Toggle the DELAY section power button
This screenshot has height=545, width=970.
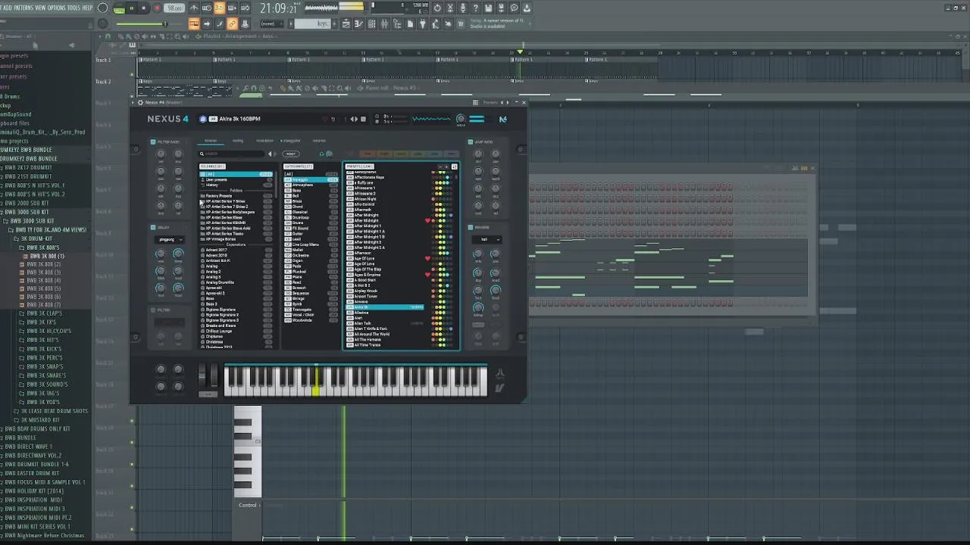(152, 227)
